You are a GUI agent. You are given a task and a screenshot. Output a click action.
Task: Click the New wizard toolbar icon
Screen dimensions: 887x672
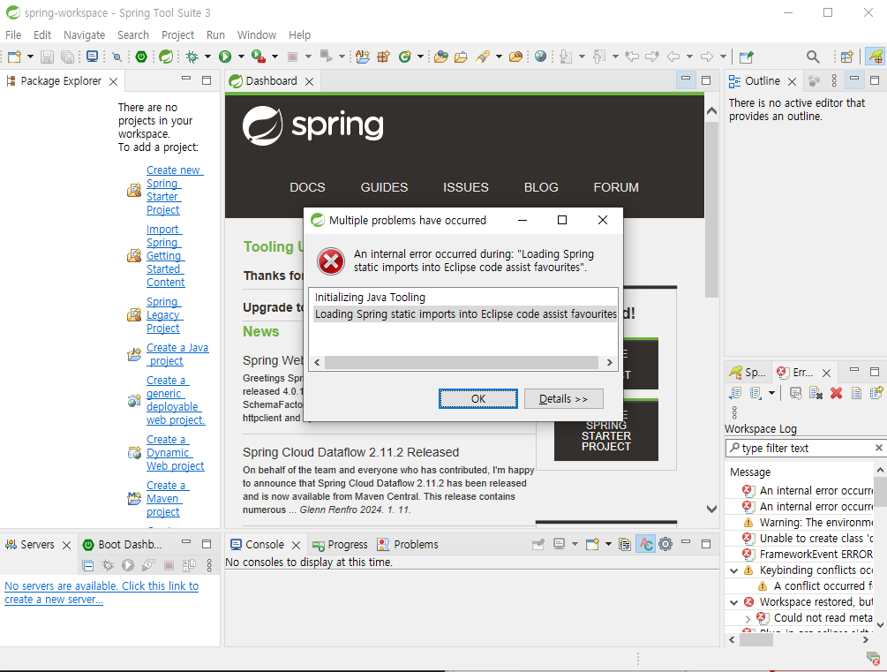coord(15,57)
